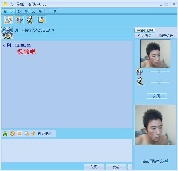
Task: Open the 应用 menu tab
Action: (x=37, y=11)
